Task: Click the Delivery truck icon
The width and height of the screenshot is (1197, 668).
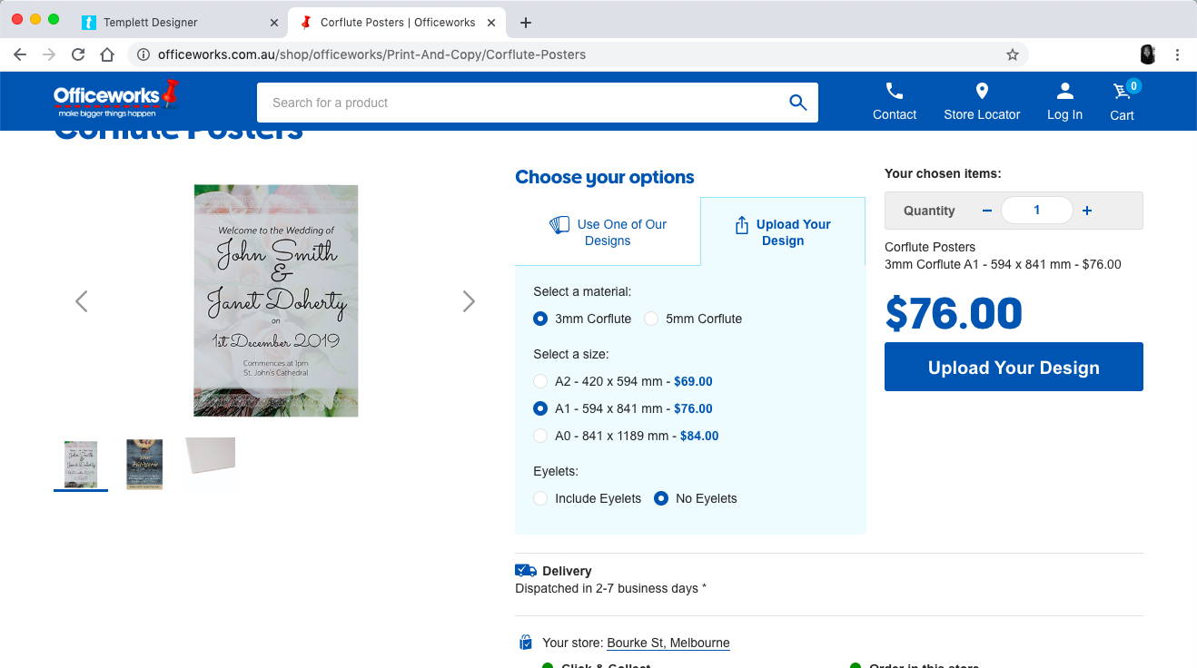Action: pos(526,570)
